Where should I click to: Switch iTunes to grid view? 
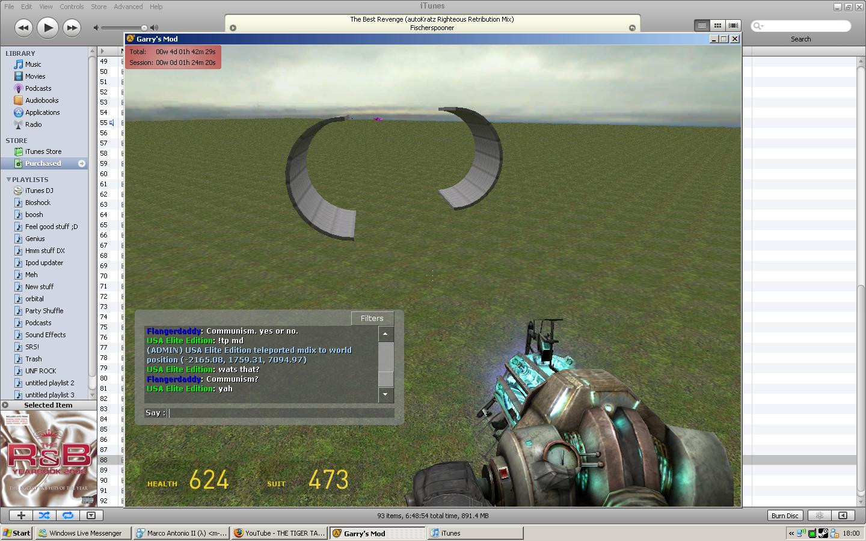coord(717,25)
